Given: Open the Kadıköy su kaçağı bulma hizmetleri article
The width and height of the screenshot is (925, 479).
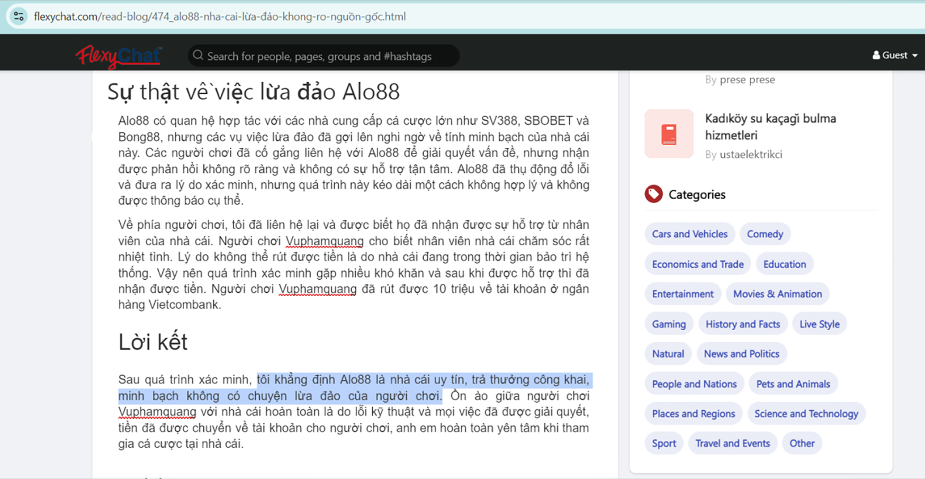Looking at the screenshot, I should click(x=770, y=127).
